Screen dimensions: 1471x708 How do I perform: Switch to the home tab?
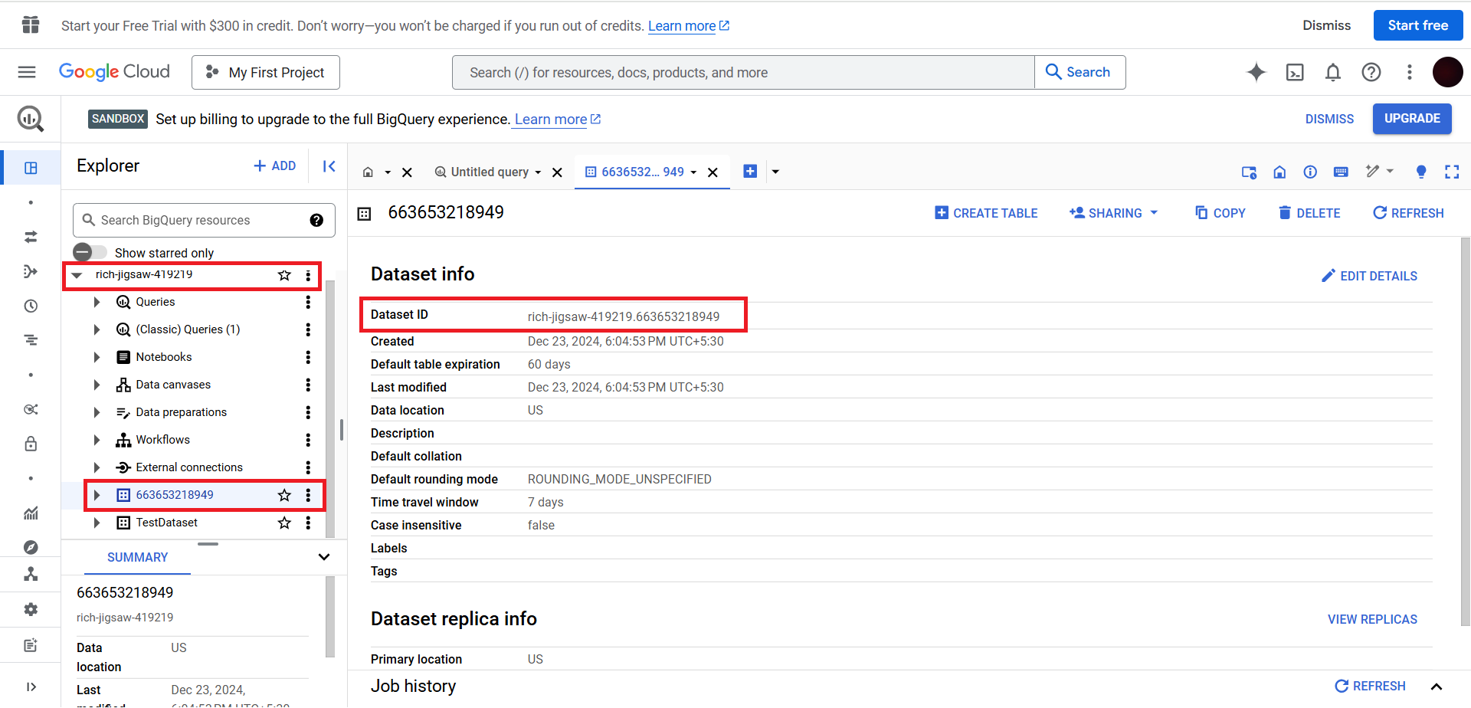[x=368, y=172]
